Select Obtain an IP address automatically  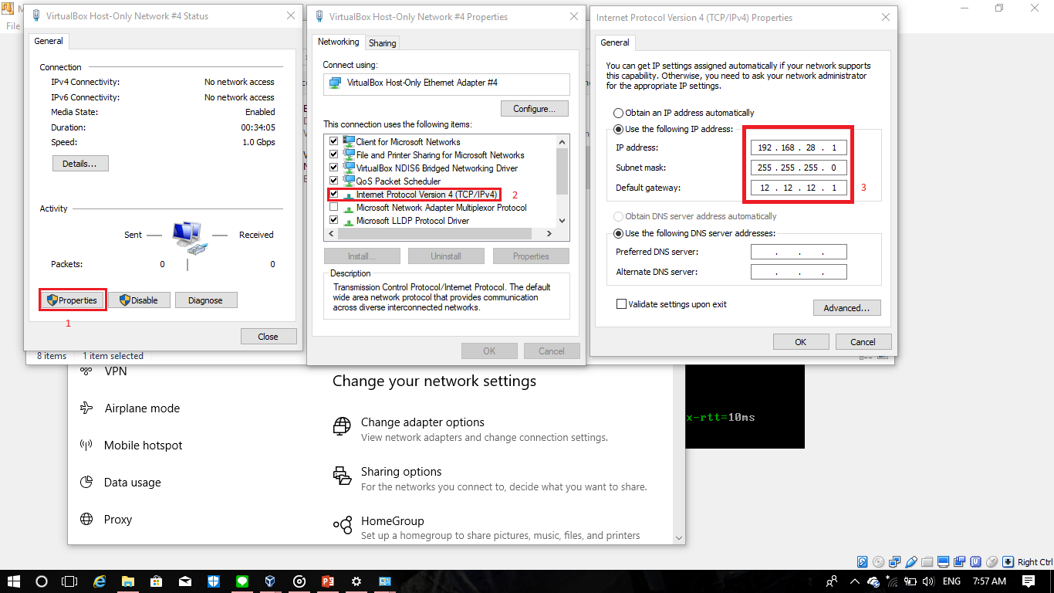coord(618,113)
